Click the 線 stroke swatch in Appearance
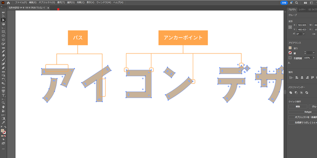 [x=290, y=53]
